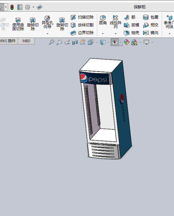Select the 扫描切除 swept cut tool
The height and width of the screenshot is (216, 174).
click(x=82, y=17)
